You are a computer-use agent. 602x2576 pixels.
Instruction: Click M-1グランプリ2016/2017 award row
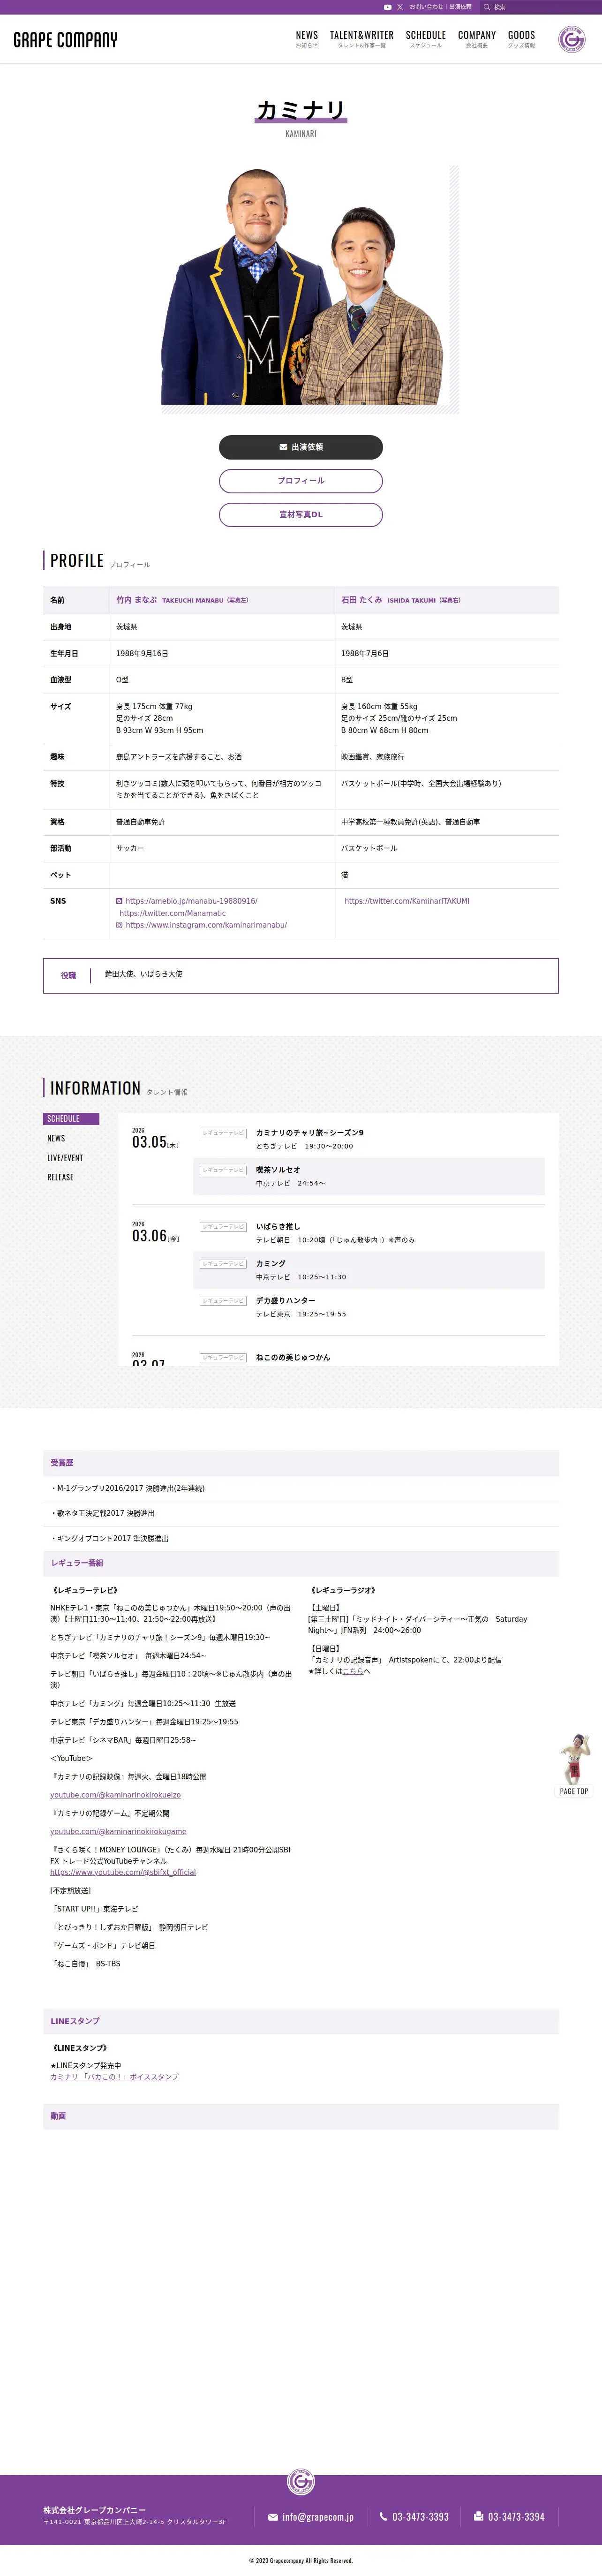click(x=301, y=1488)
